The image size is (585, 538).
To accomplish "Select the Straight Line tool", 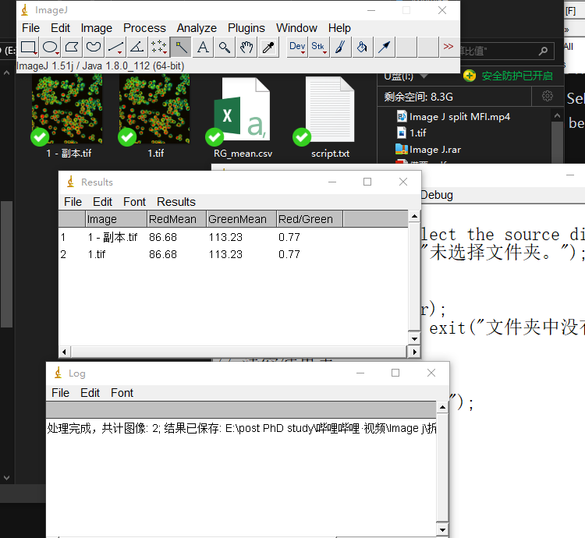I will (115, 48).
